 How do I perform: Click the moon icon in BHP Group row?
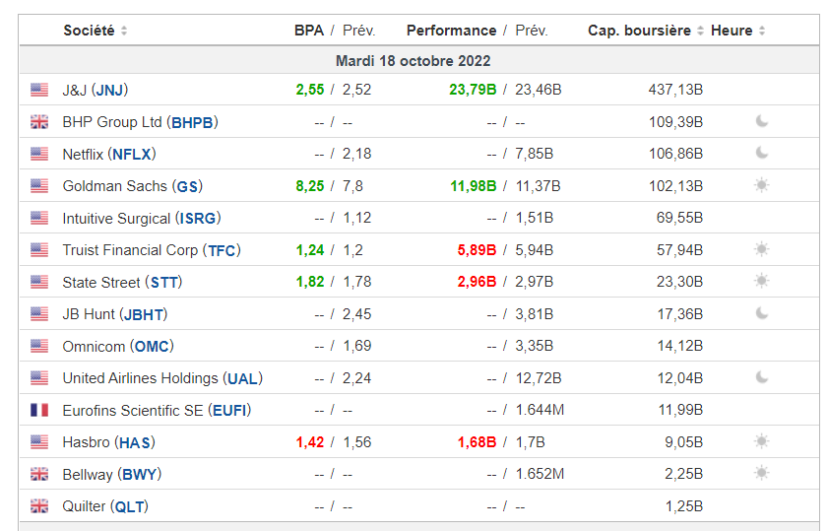761,121
